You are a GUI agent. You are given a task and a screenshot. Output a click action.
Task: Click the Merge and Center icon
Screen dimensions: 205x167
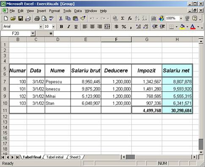click(107, 27)
